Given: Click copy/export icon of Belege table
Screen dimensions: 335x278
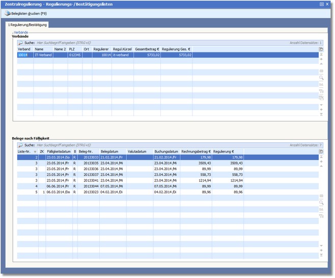Looking at the screenshot, I should point(321,151).
